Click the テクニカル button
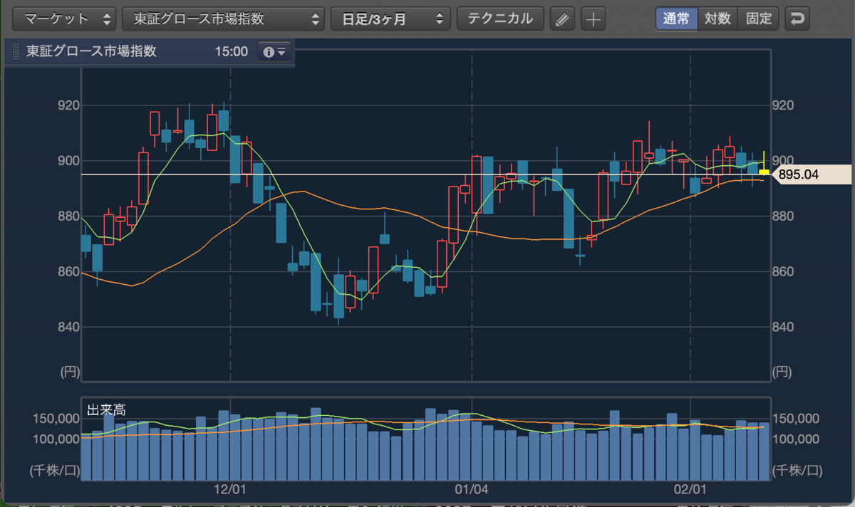 pyautogui.click(x=500, y=19)
